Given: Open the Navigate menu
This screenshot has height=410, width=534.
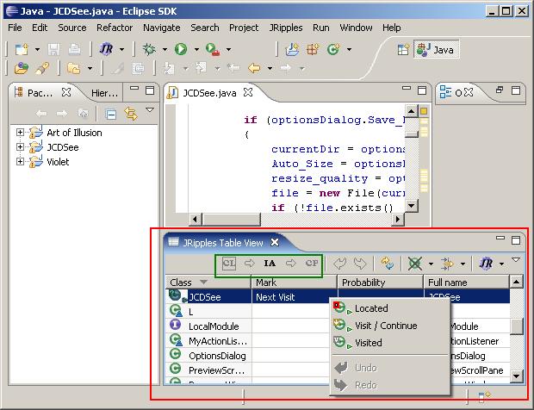Looking at the screenshot, I should (162, 28).
